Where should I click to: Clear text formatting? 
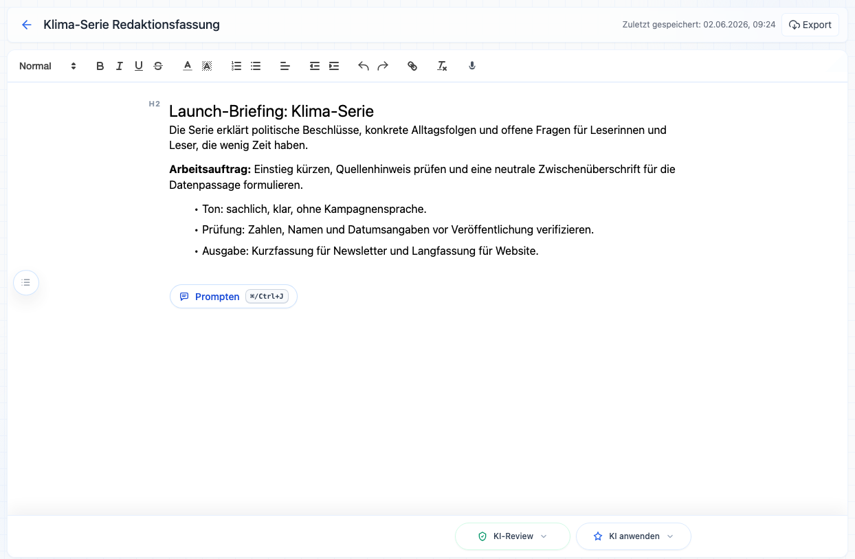[x=443, y=66]
